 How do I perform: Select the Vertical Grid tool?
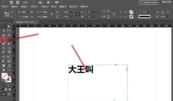coord(9,52)
